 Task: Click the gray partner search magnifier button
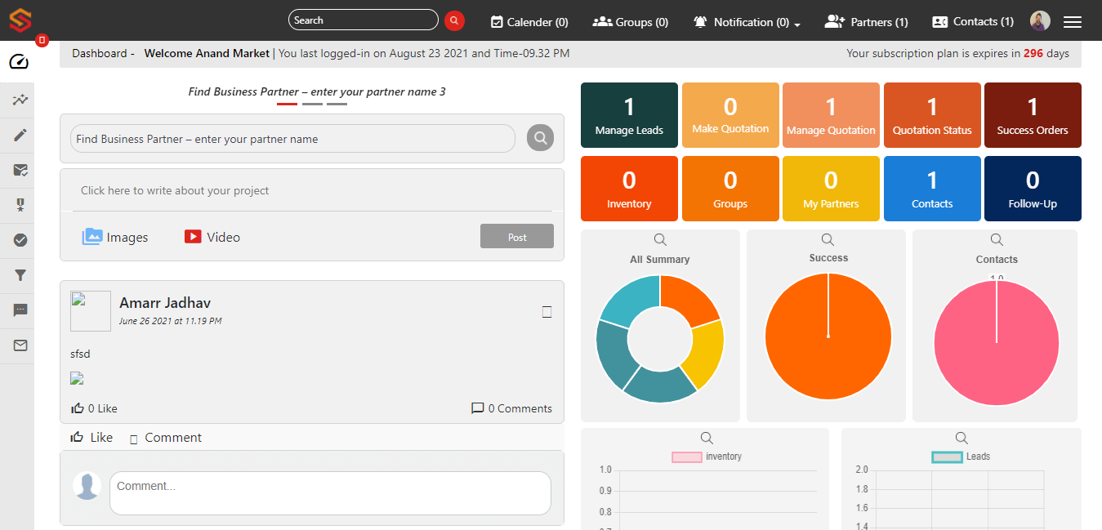540,138
